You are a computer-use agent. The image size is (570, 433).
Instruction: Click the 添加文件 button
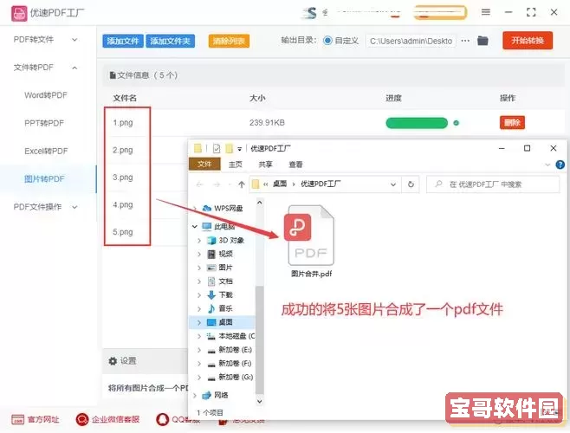click(x=123, y=41)
